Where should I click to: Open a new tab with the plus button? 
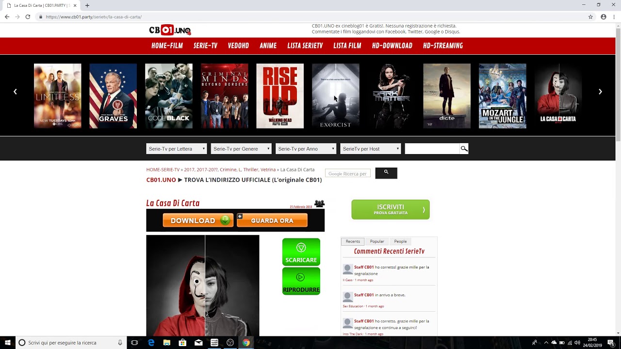pos(87,5)
